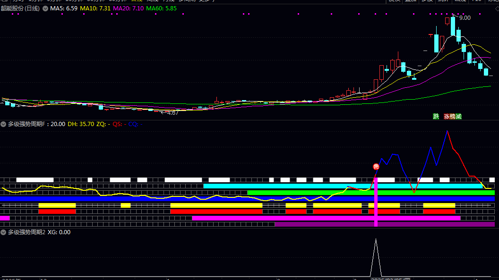The height and width of the screenshot is (280, 499).
Task: Toggle the MA60 moving average label
Action: (161, 8)
